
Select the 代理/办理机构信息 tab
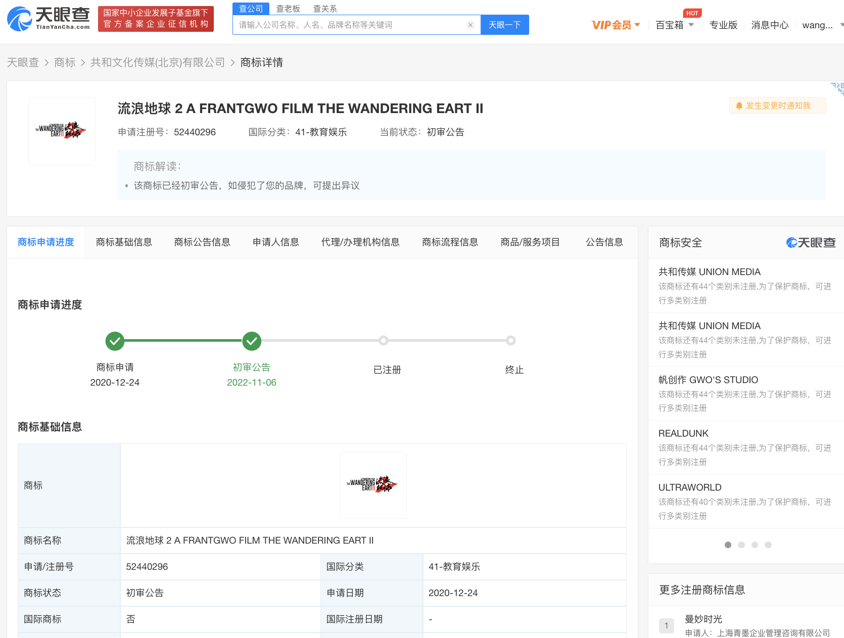pyautogui.click(x=360, y=242)
